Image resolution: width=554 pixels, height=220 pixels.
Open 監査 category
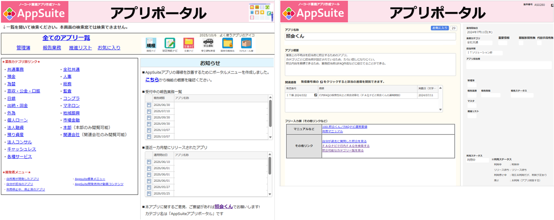(67, 91)
